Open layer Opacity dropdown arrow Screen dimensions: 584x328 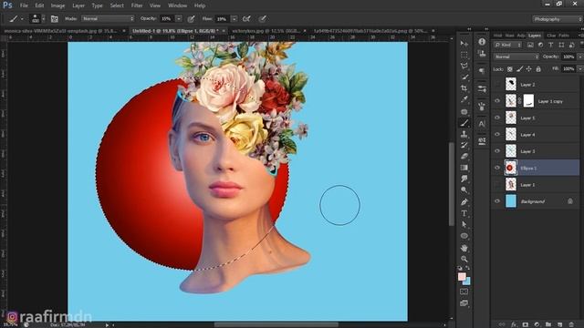point(580,56)
